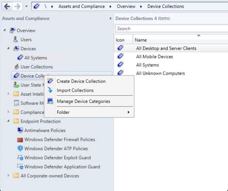This screenshot has width=228, height=191.
Task: Select Endpoint Protection node
Action: point(41,121)
